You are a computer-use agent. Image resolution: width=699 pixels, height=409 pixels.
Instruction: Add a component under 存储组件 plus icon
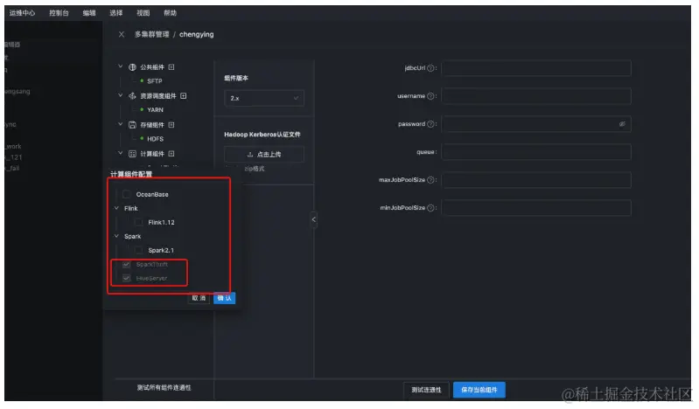click(171, 125)
